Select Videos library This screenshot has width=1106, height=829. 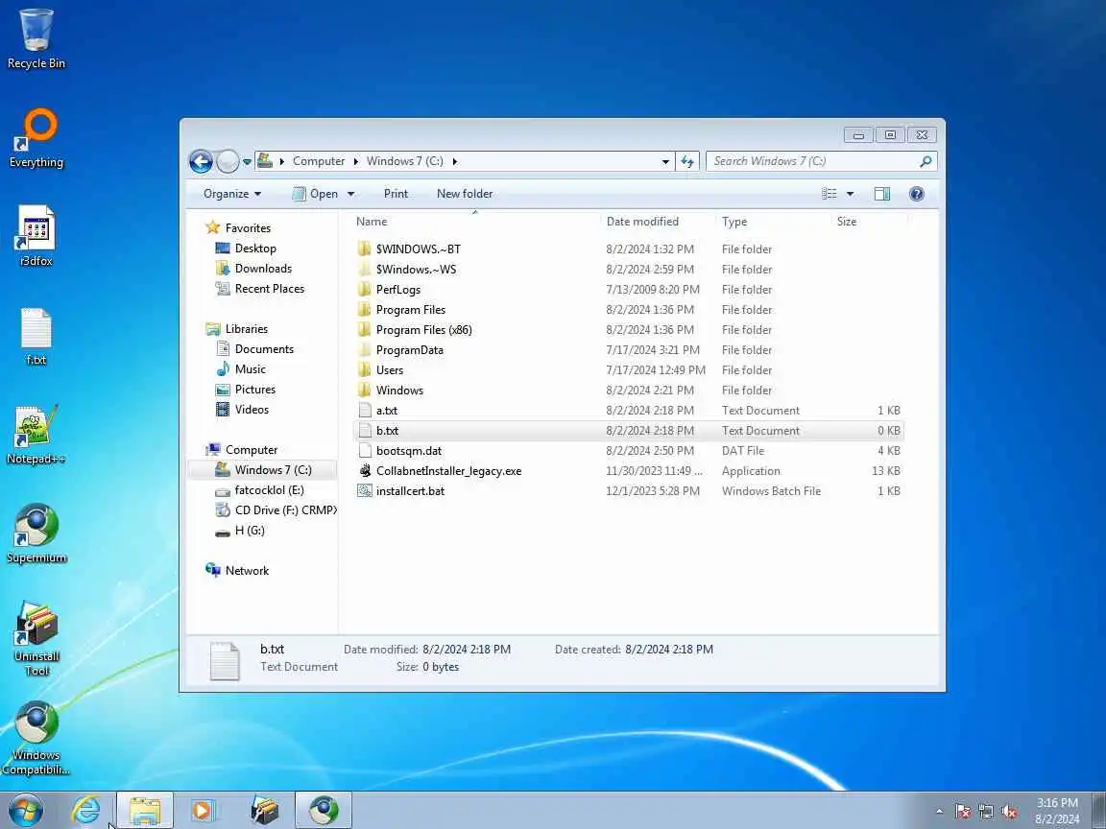tap(243, 410)
